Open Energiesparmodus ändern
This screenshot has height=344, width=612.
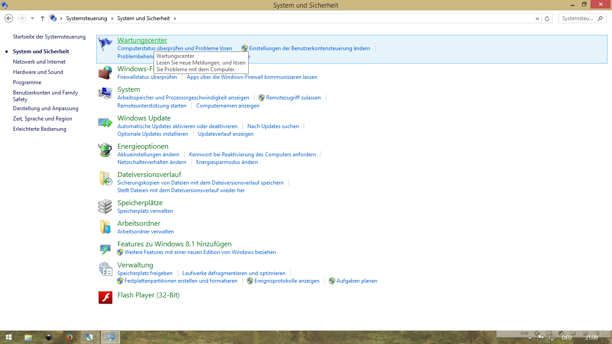pyautogui.click(x=227, y=162)
